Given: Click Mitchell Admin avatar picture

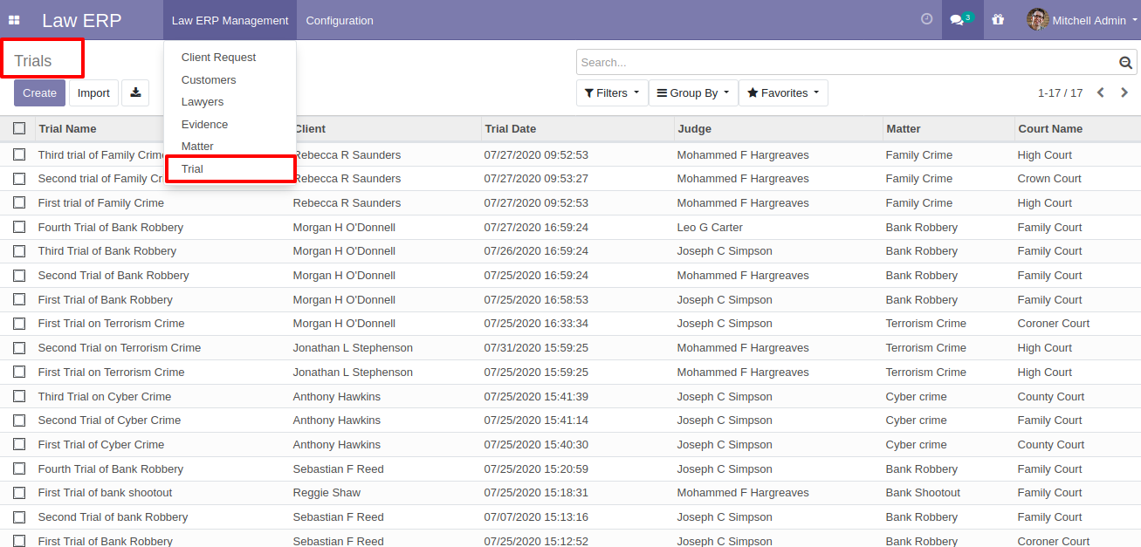Looking at the screenshot, I should (1037, 19).
